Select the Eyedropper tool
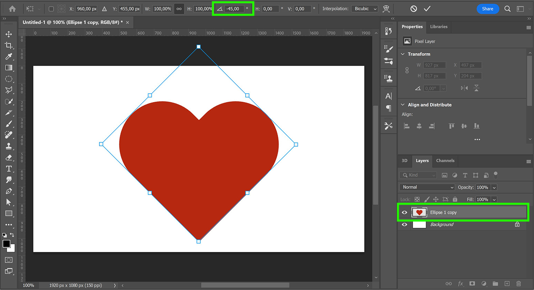This screenshot has height=290, width=534. click(9, 57)
